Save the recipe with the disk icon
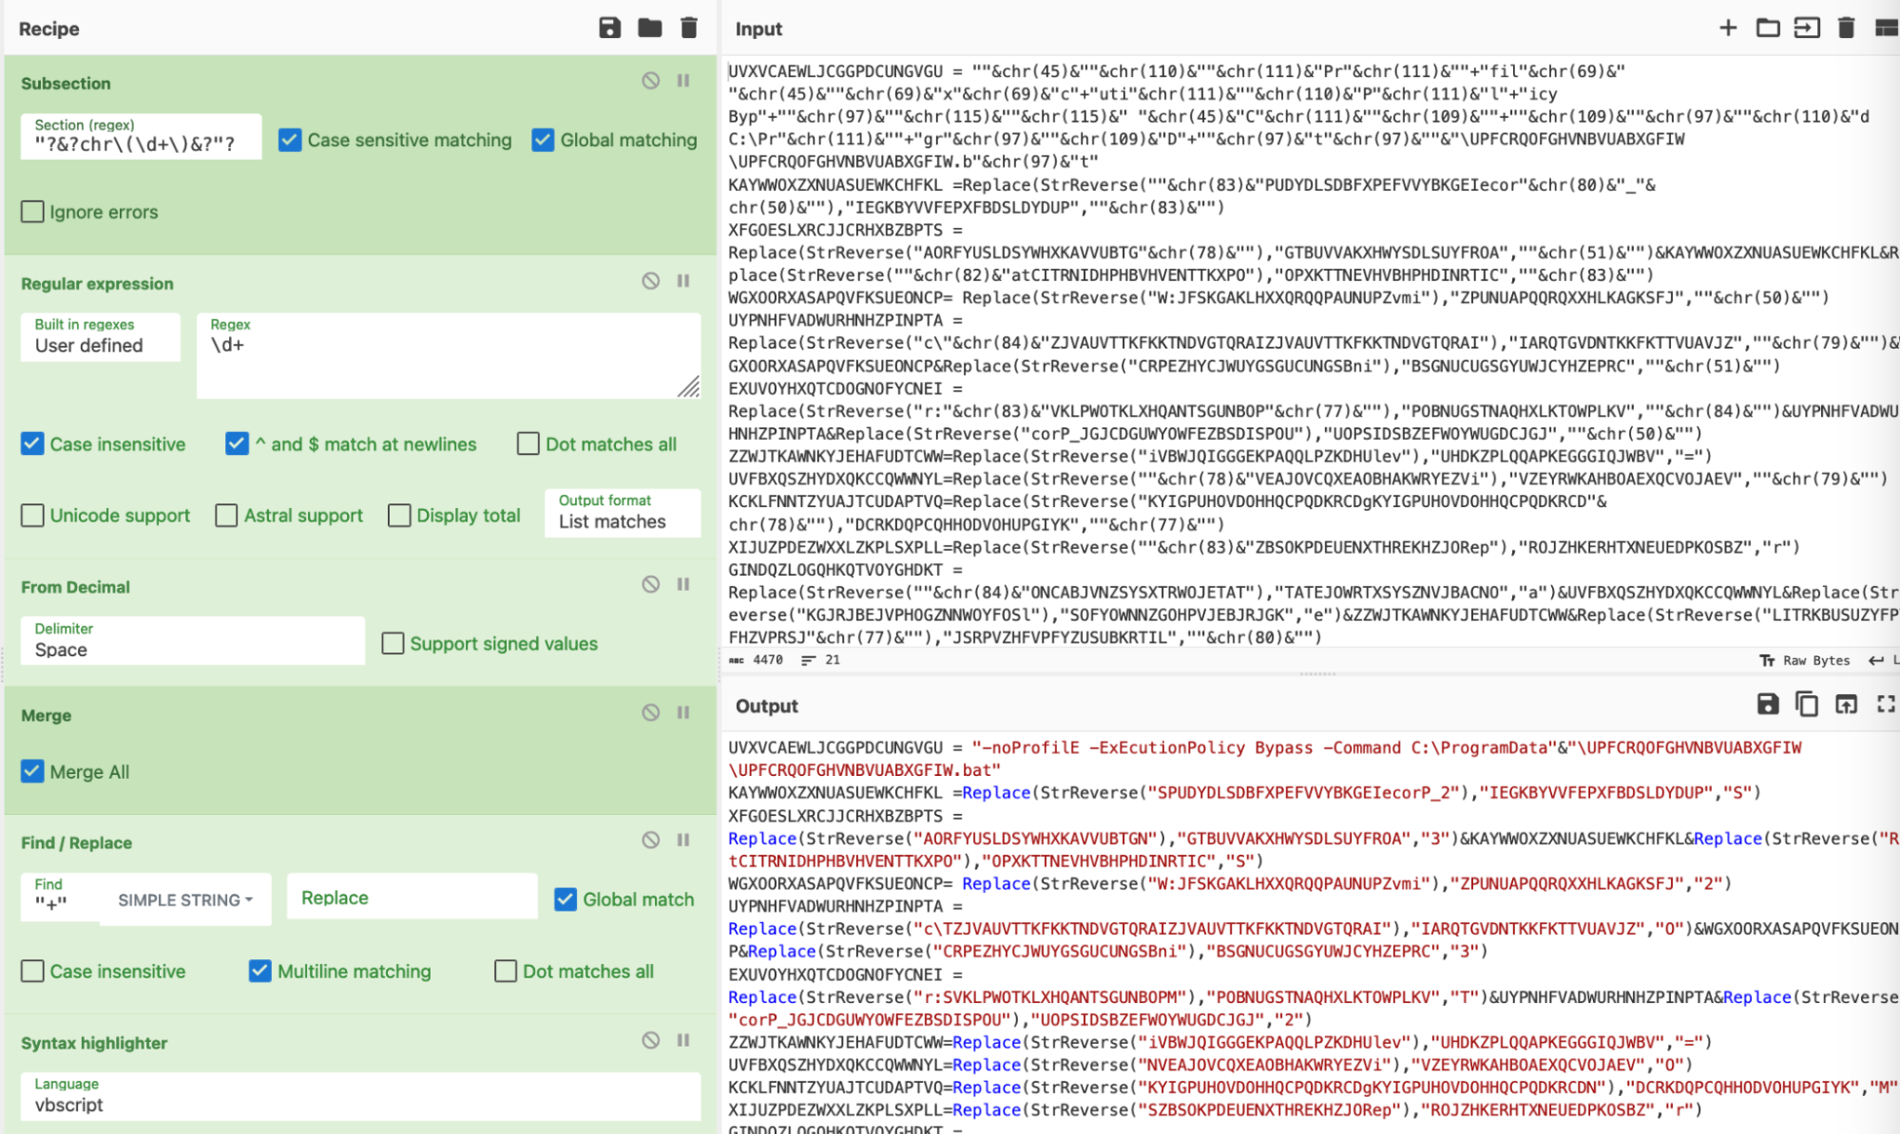1900x1134 pixels. coord(609,28)
